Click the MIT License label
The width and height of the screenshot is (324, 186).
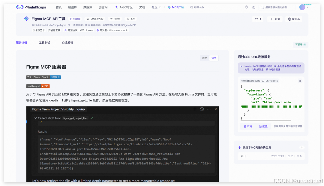[86, 30]
